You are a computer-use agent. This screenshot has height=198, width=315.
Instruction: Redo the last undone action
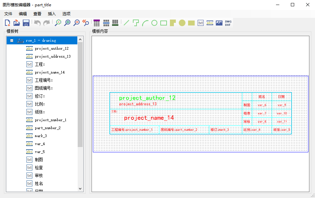[47, 23]
